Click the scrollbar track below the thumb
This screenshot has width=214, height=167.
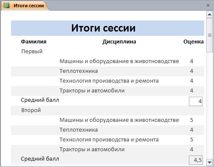pos(210,106)
